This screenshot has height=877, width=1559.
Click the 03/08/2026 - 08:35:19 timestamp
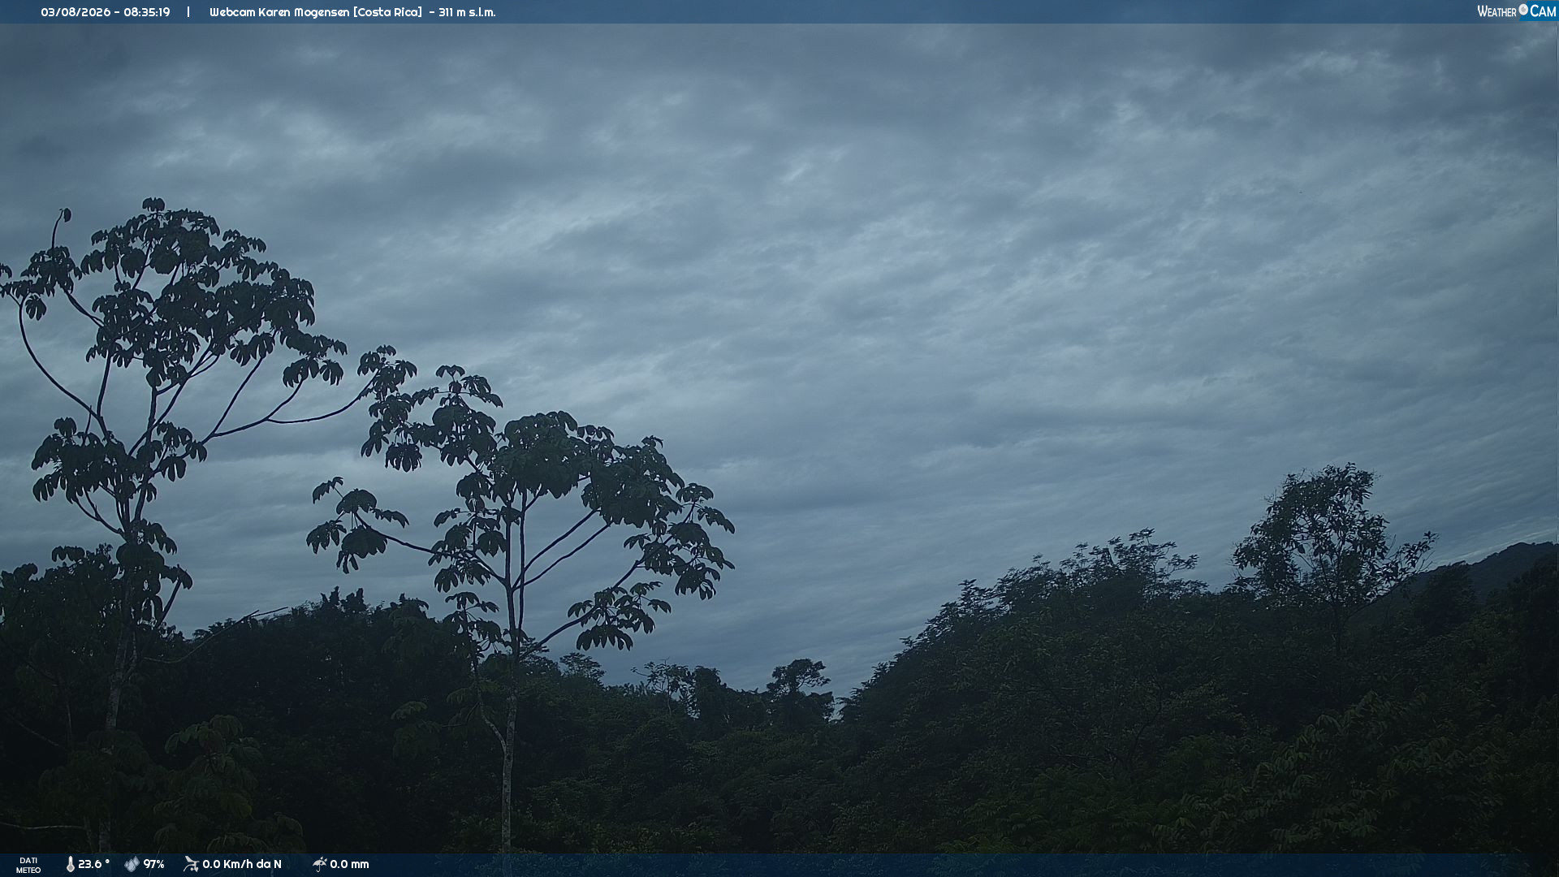click(x=106, y=12)
